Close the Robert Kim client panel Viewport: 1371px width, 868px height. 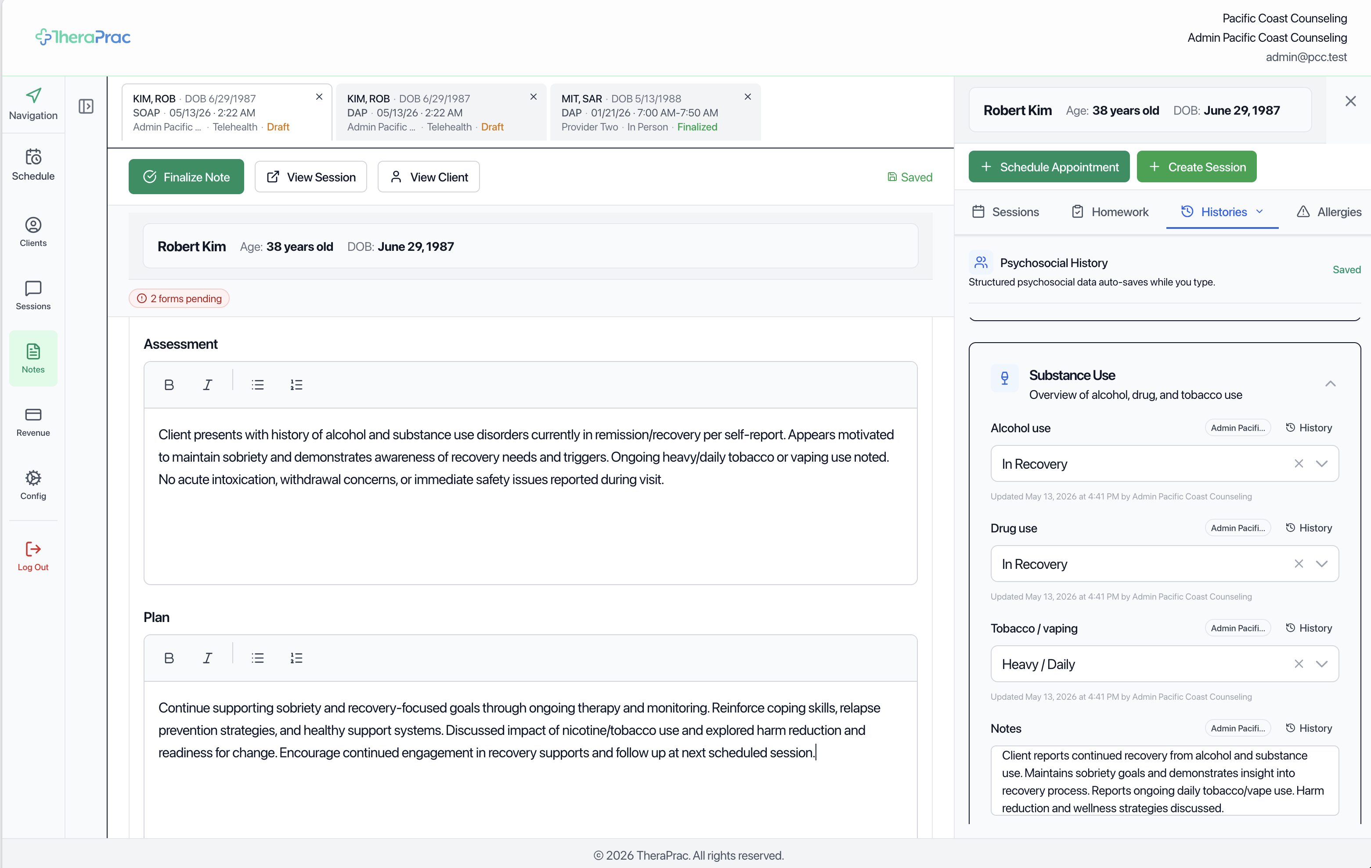(1350, 101)
